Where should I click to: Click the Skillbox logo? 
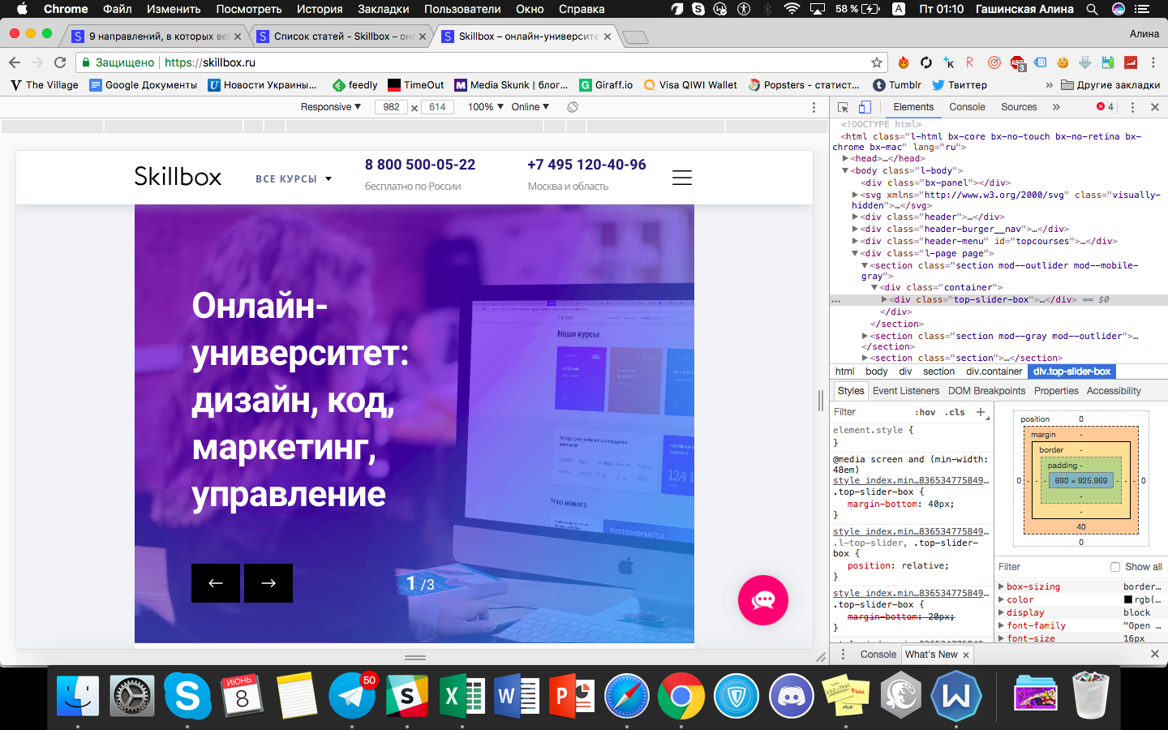178,177
